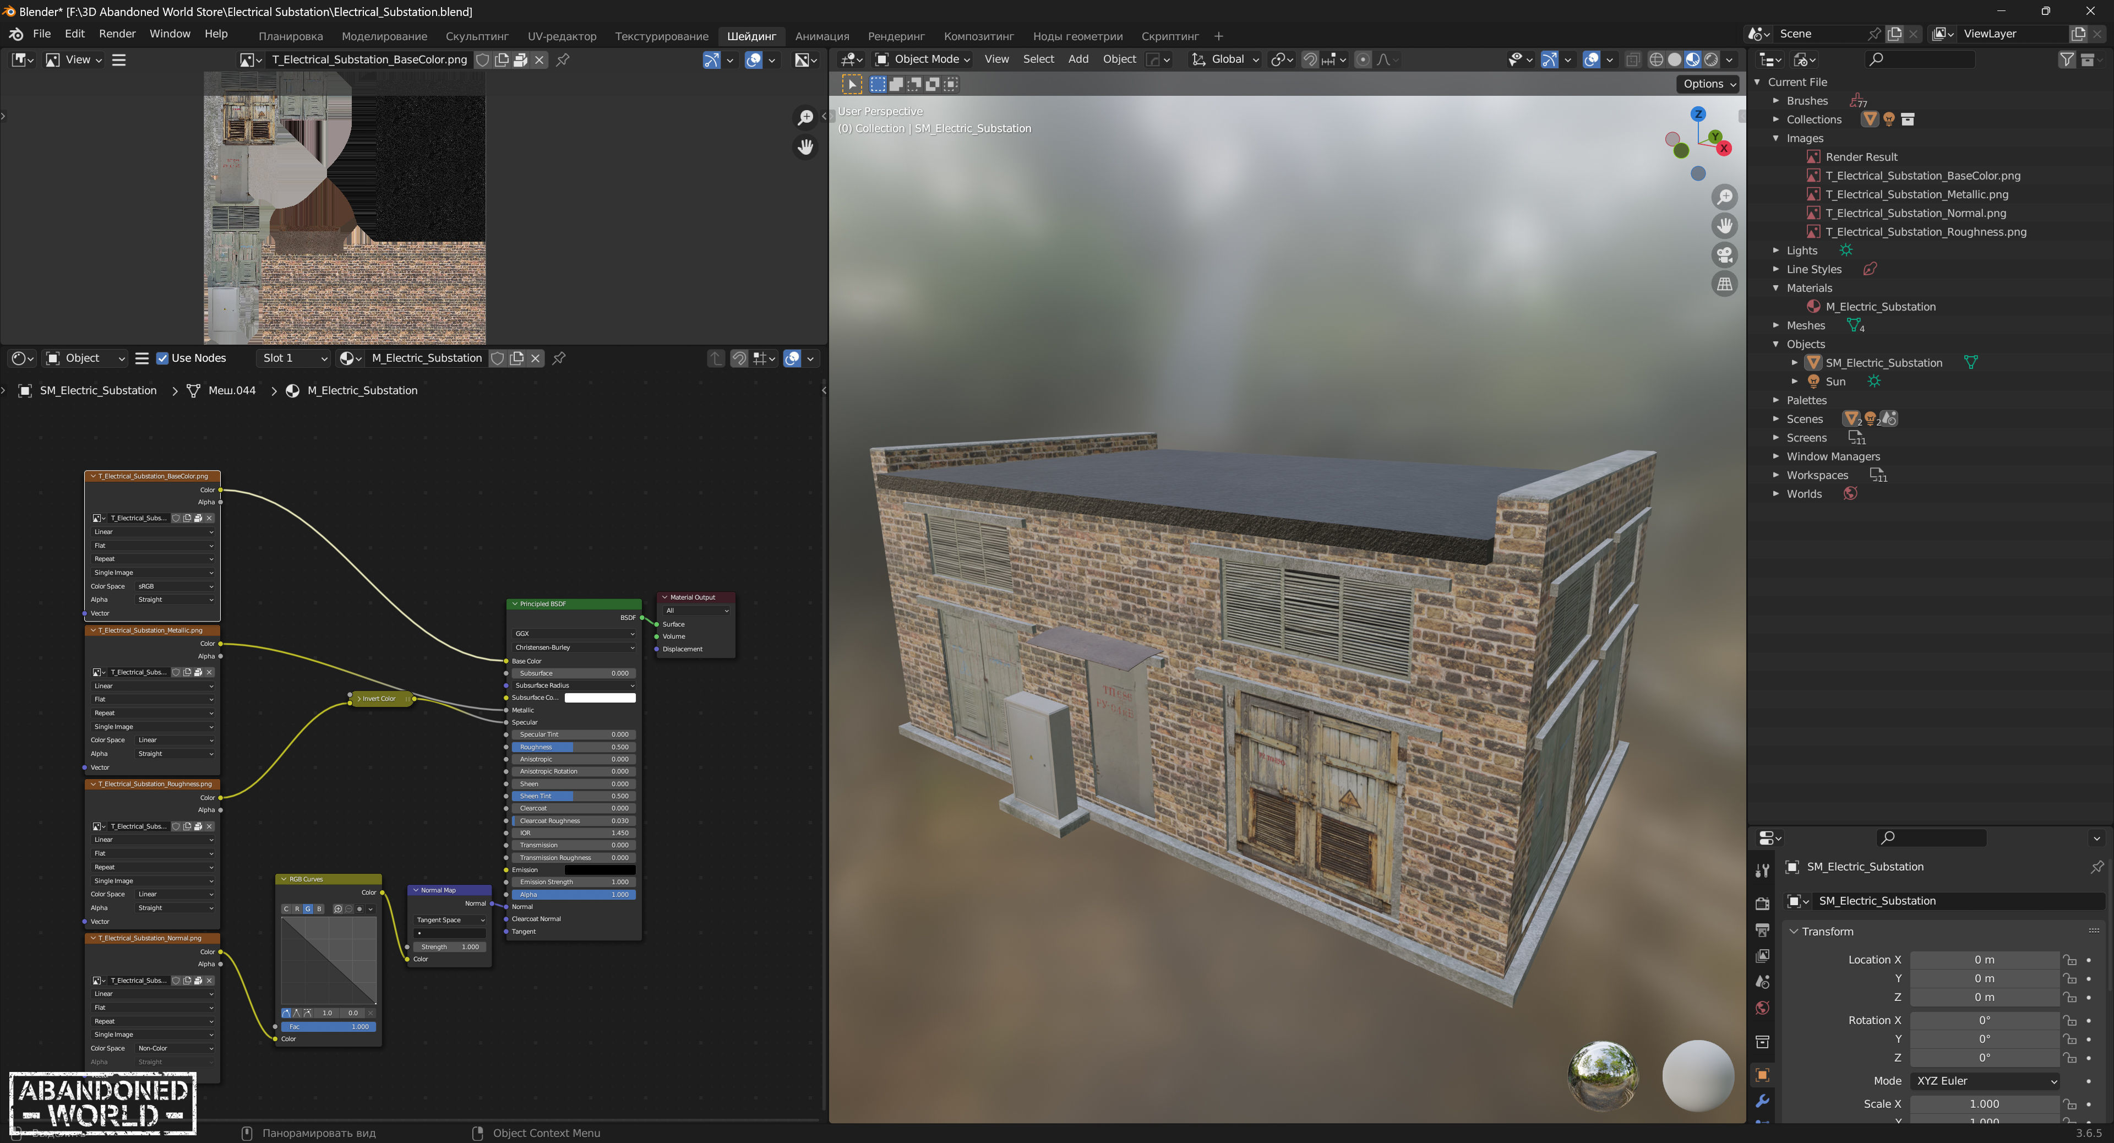The width and height of the screenshot is (2114, 1143).
Task: Open the Object Mode dropdown
Action: coord(923,59)
